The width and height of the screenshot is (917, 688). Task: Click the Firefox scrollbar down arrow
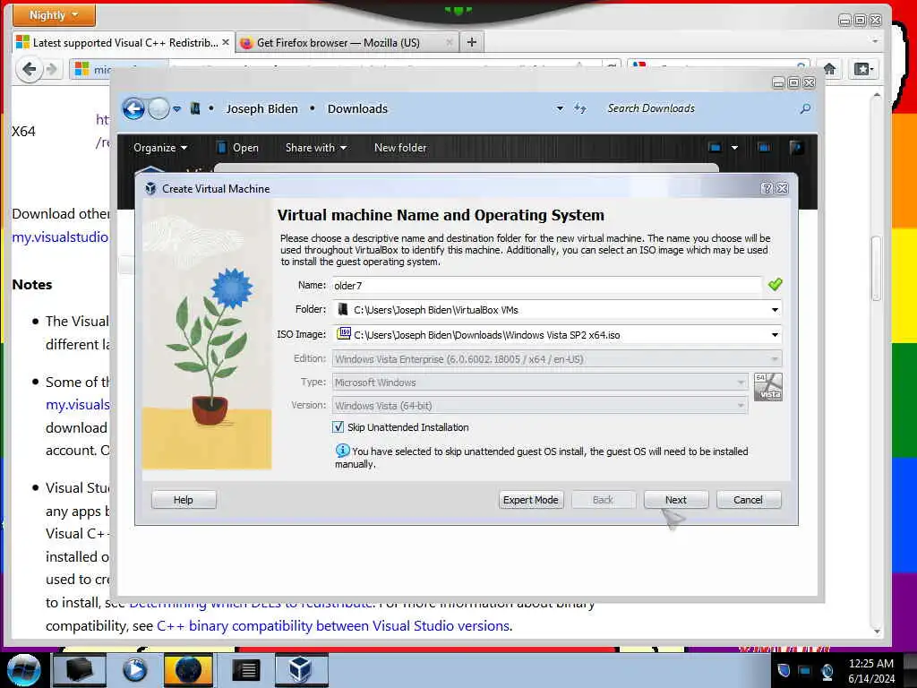tap(876, 632)
